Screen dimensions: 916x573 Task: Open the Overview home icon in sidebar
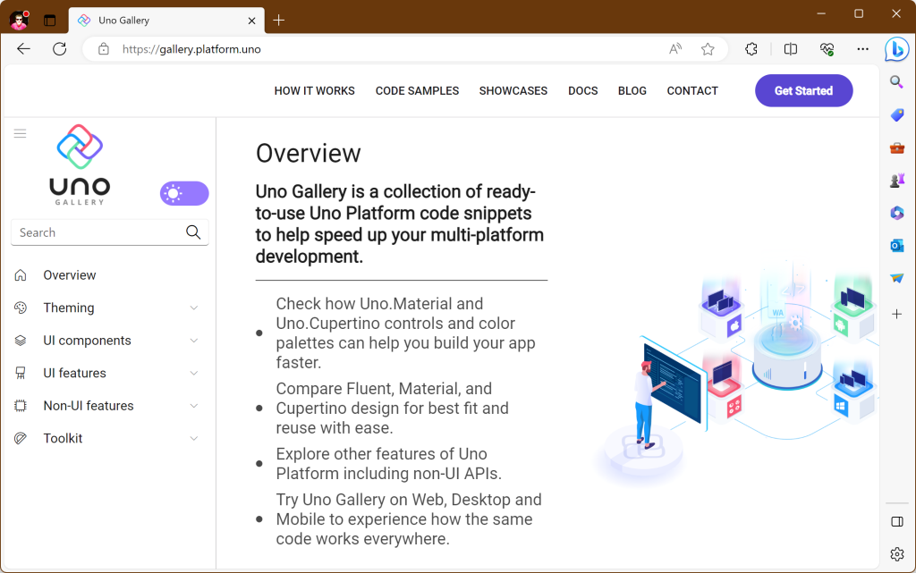click(x=21, y=274)
